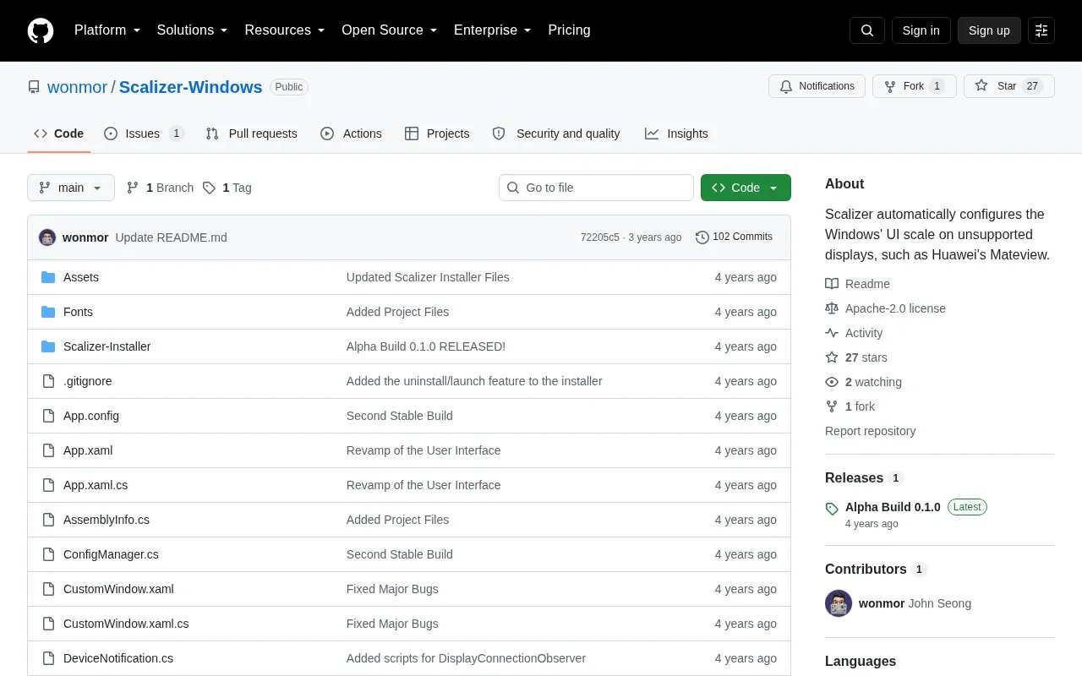Click the Assets folder icon

coord(48,277)
